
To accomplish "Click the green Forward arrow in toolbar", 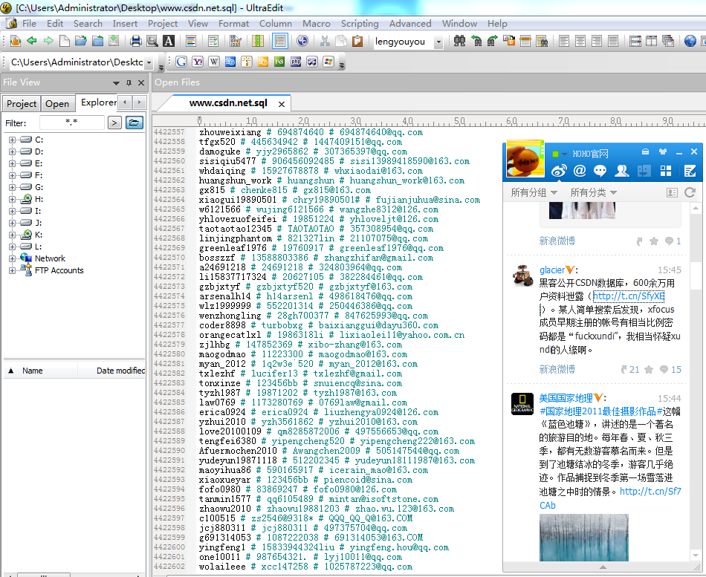I will [x=48, y=41].
